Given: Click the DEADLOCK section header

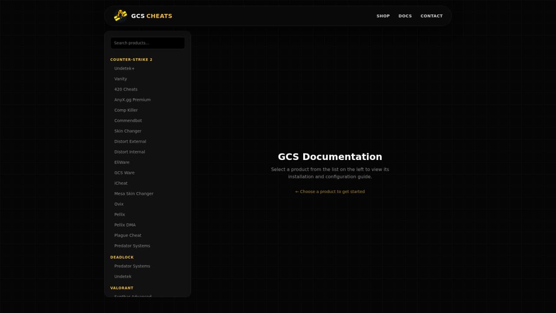Looking at the screenshot, I should [122, 257].
